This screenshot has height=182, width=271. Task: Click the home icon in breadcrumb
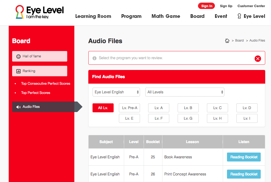(227, 41)
